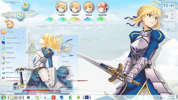Screen dimensions: 178x100
Task: Show hidden tray icons arrow
Action: click(x=151, y=97)
